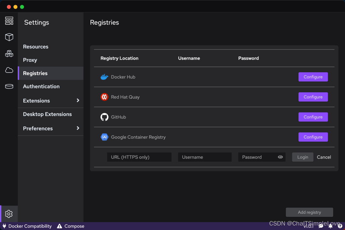Click the Username column header
The height and width of the screenshot is (230, 345).
tap(189, 58)
